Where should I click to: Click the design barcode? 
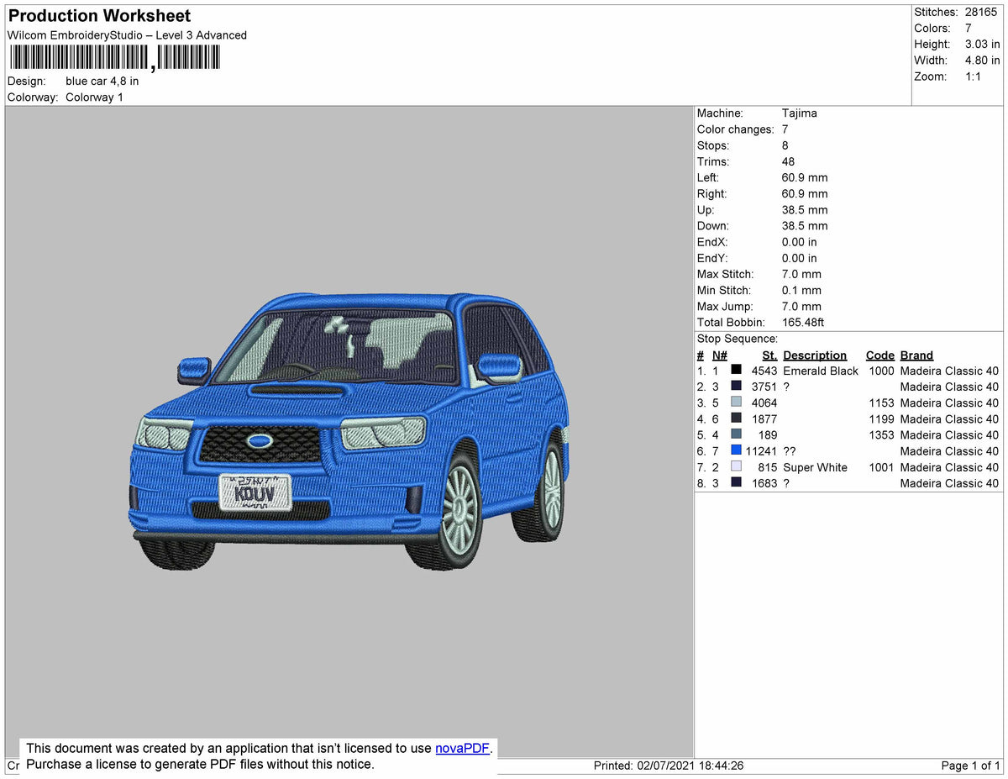[113, 56]
